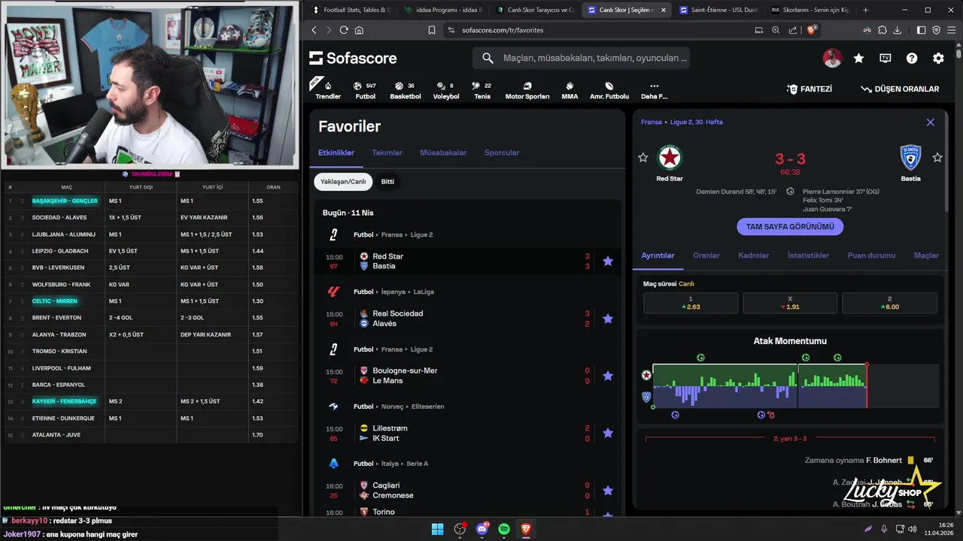
Task: Open Spotify from Windows taskbar
Action: tap(504, 529)
